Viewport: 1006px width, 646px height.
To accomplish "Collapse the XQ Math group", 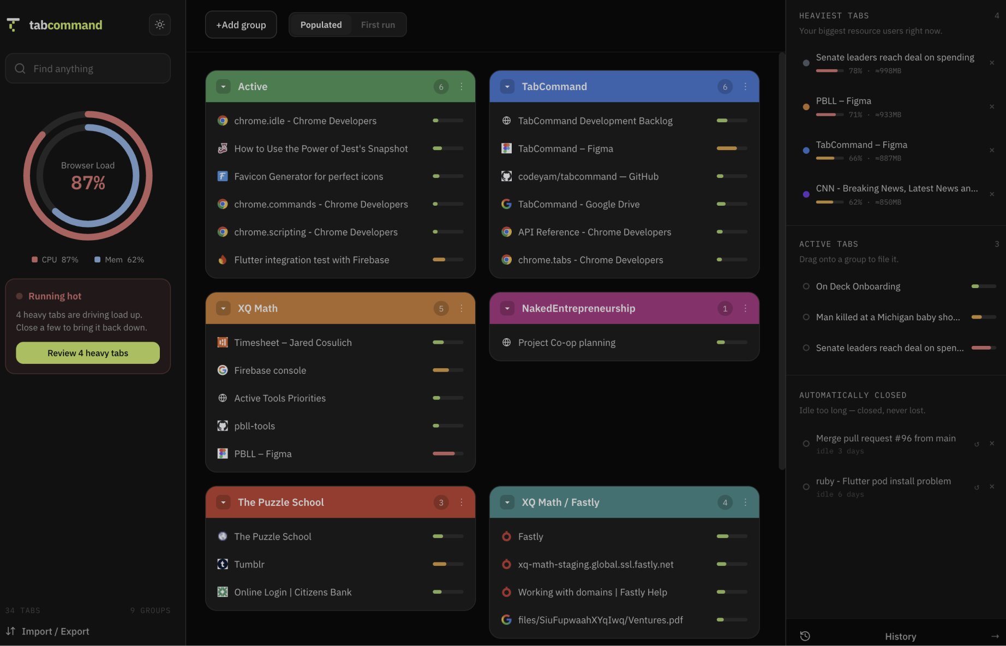I will tap(223, 308).
